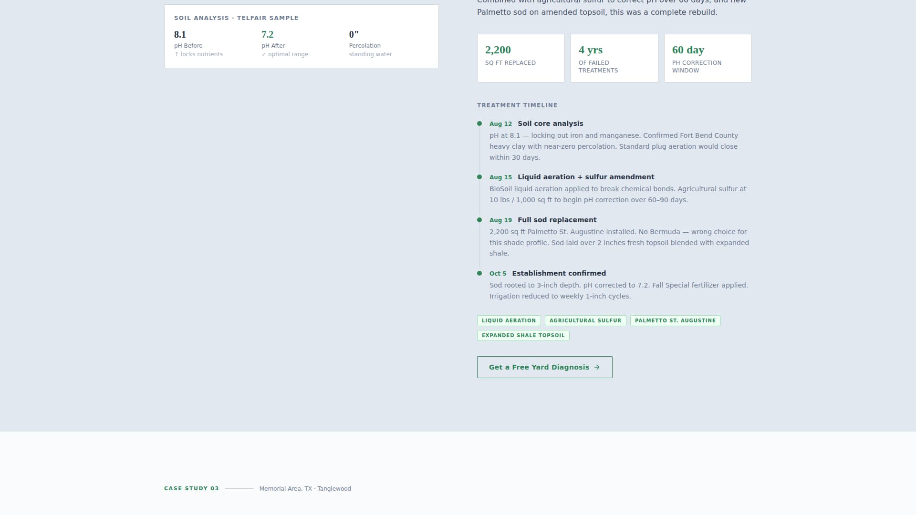Image resolution: width=916 pixels, height=515 pixels.
Task: Click the Treatment Timeline heading
Action: coord(517,105)
